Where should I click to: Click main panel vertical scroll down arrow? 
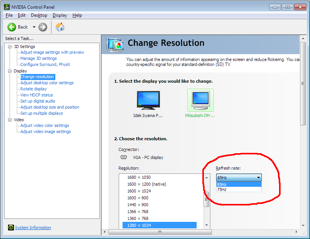(303, 225)
